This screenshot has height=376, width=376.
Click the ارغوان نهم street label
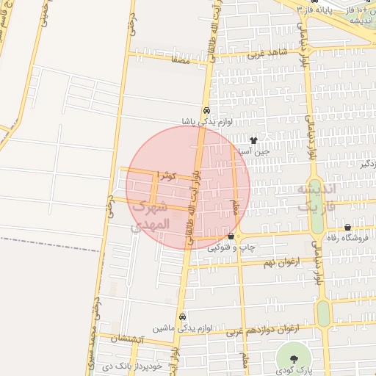tap(282, 263)
